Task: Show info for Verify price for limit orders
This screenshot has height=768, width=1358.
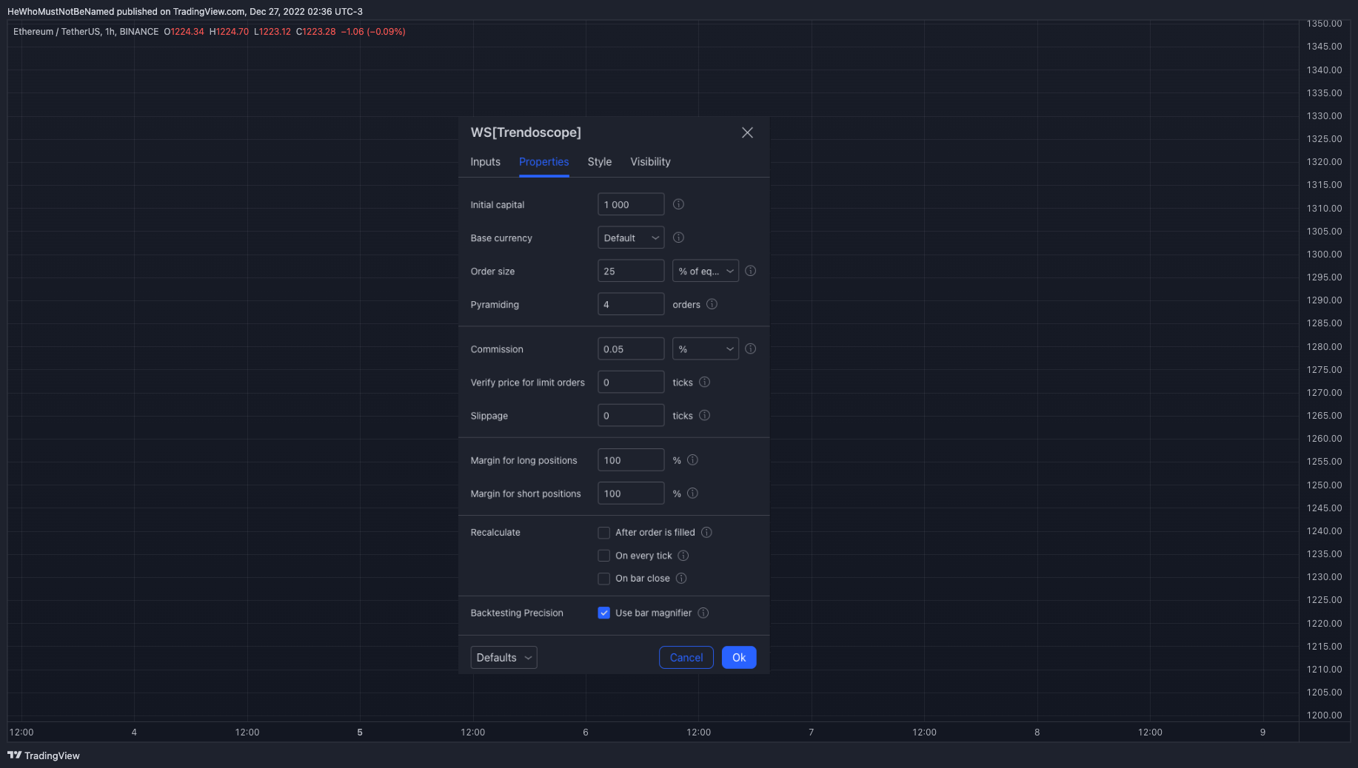Action: tap(704, 382)
